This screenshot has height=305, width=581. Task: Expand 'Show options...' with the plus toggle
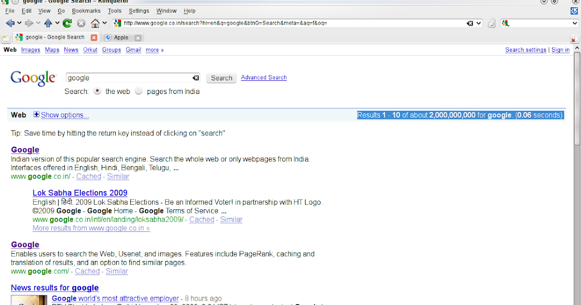pyautogui.click(x=36, y=115)
